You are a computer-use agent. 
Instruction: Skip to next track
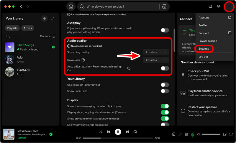(x=127, y=132)
